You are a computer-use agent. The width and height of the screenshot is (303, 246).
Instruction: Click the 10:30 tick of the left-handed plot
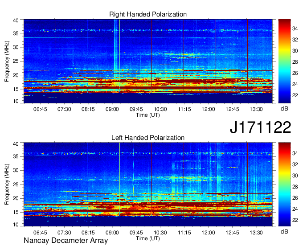(x=160, y=232)
